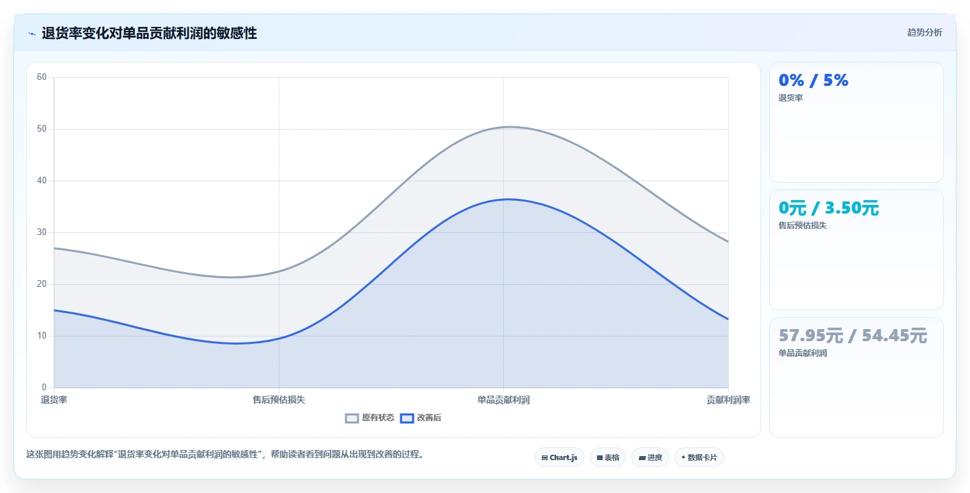Viewport: 970px width, 493px height.
Task: Select the 进度 tag pill
Action: pyautogui.click(x=650, y=457)
